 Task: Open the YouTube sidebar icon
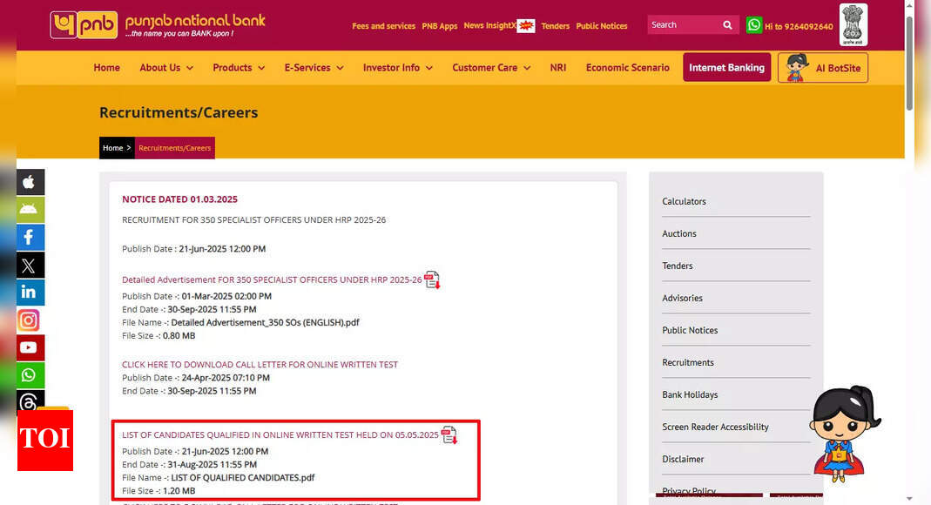click(29, 347)
